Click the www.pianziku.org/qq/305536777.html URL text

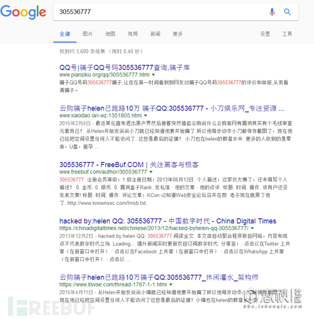click(104, 75)
